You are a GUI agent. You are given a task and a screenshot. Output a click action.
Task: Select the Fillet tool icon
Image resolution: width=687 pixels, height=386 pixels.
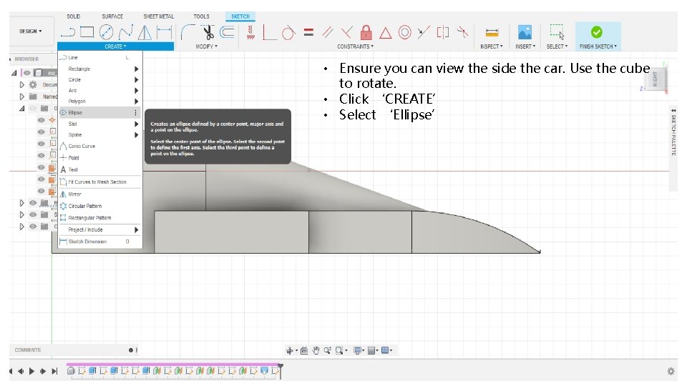click(x=188, y=32)
